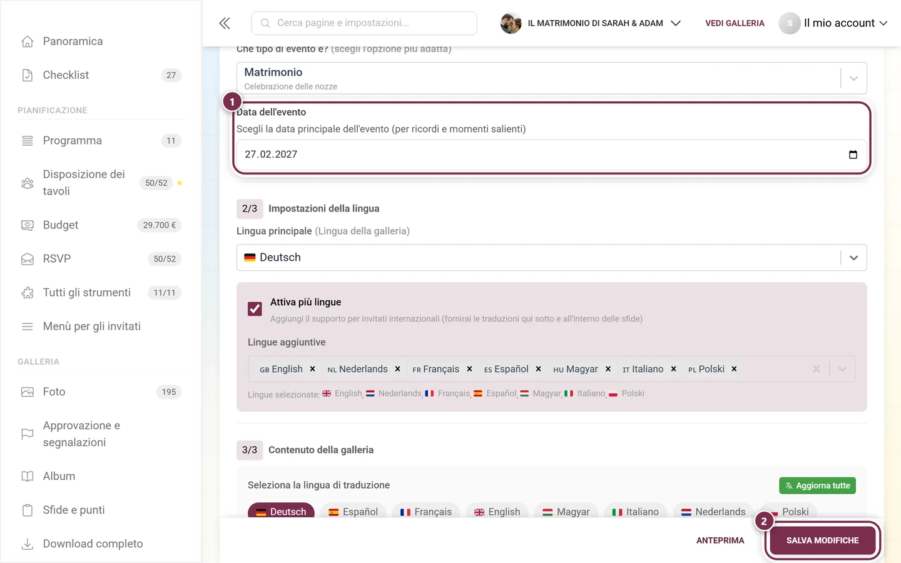Select the English translation tab
The image size is (901, 563).
(x=497, y=512)
